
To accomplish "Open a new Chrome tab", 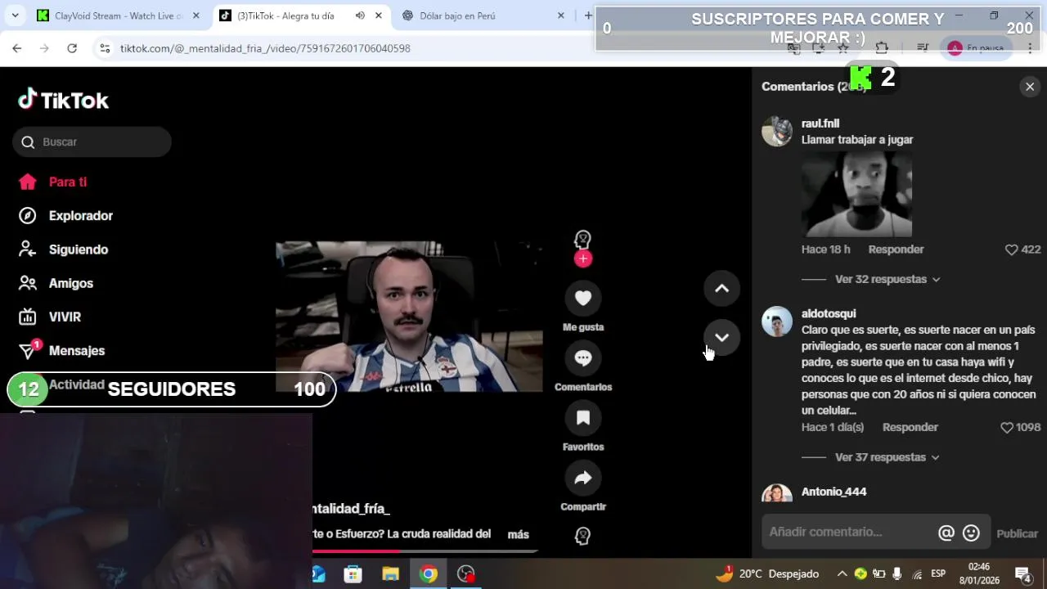I will pos(587,16).
